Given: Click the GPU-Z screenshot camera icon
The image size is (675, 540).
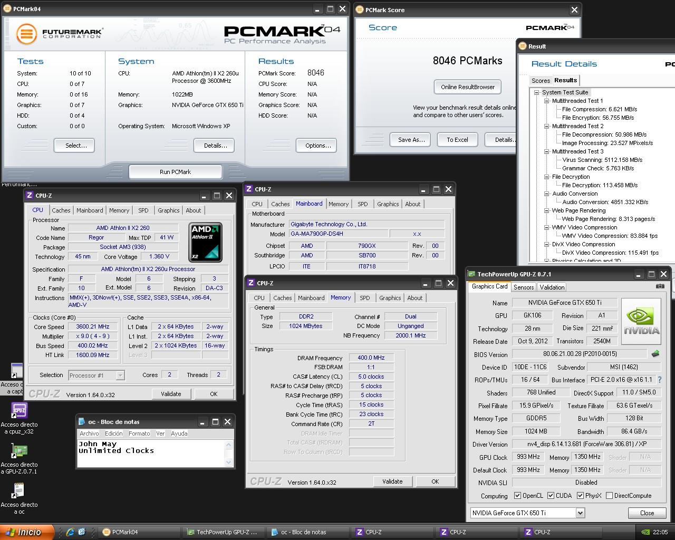Looking at the screenshot, I should pyautogui.click(x=660, y=286).
